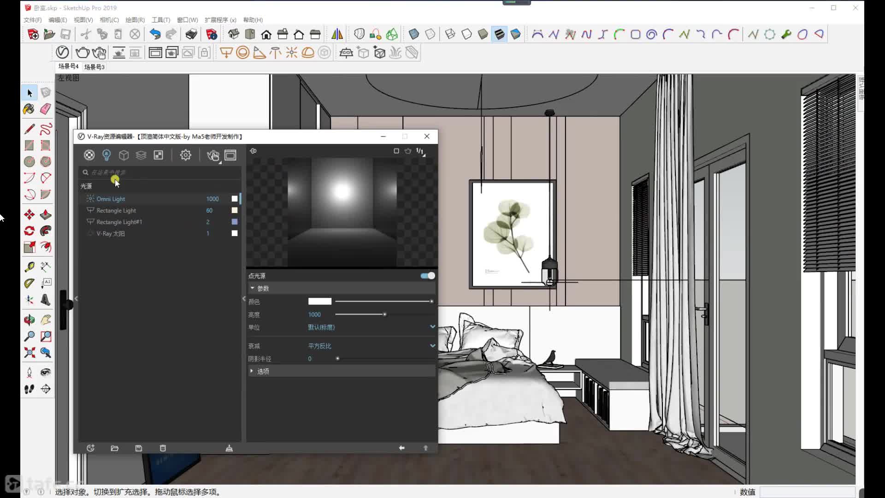The height and width of the screenshot is (498, 885).
Task: Click the 亮度 value field 1000
Action: 315,314
